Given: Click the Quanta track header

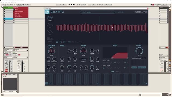Looking at the screenshot, I should [8, 8].
